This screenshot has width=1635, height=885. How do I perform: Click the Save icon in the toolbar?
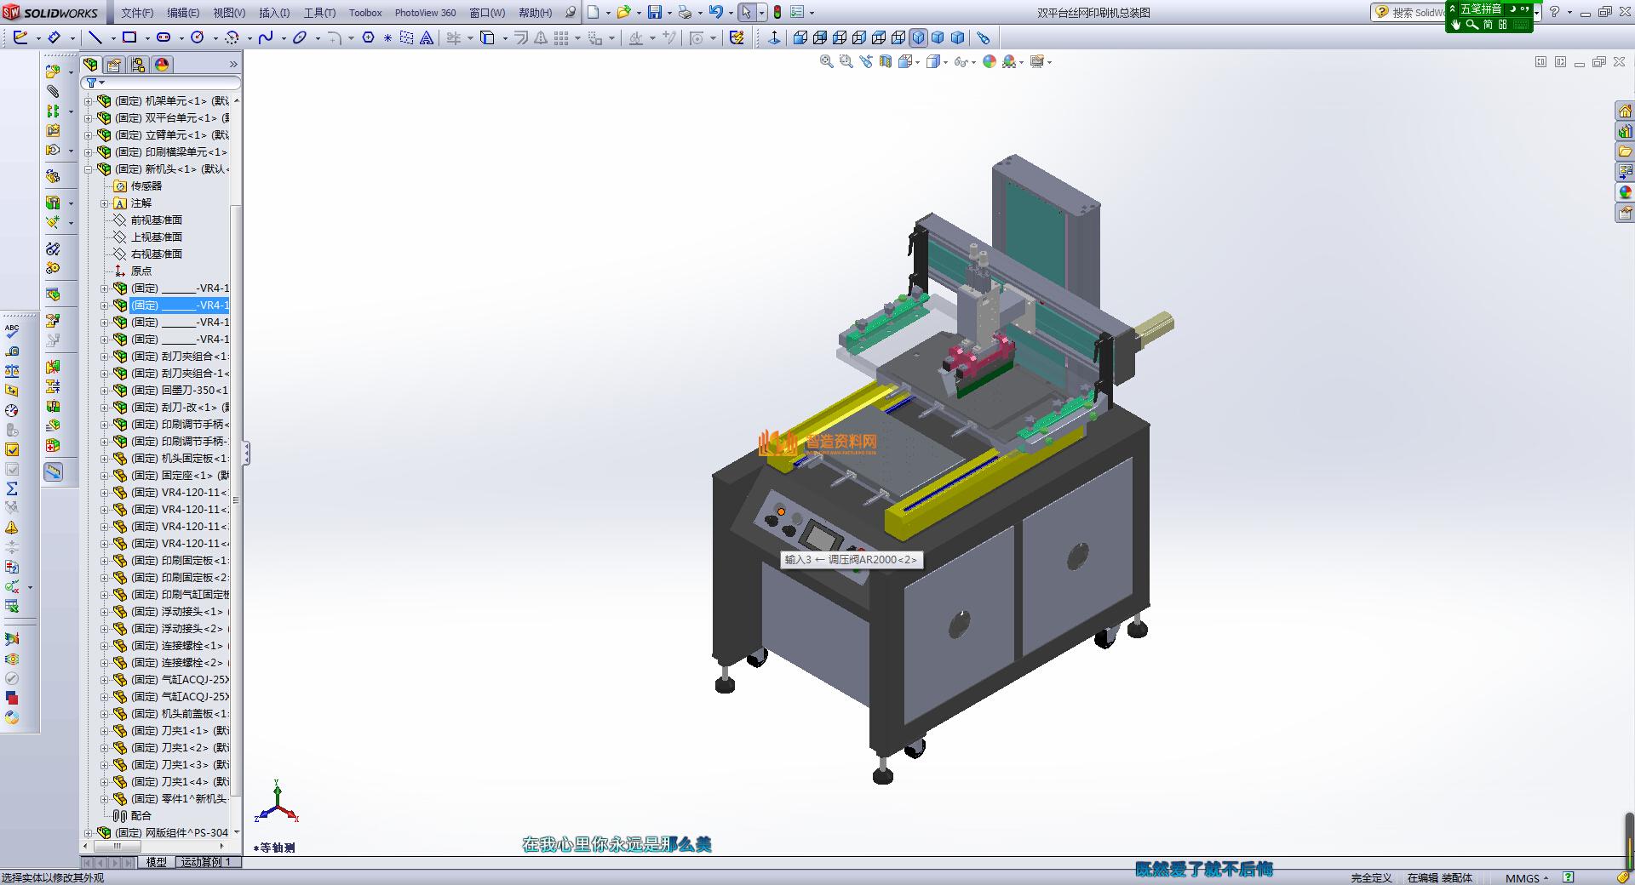point(654,12)
